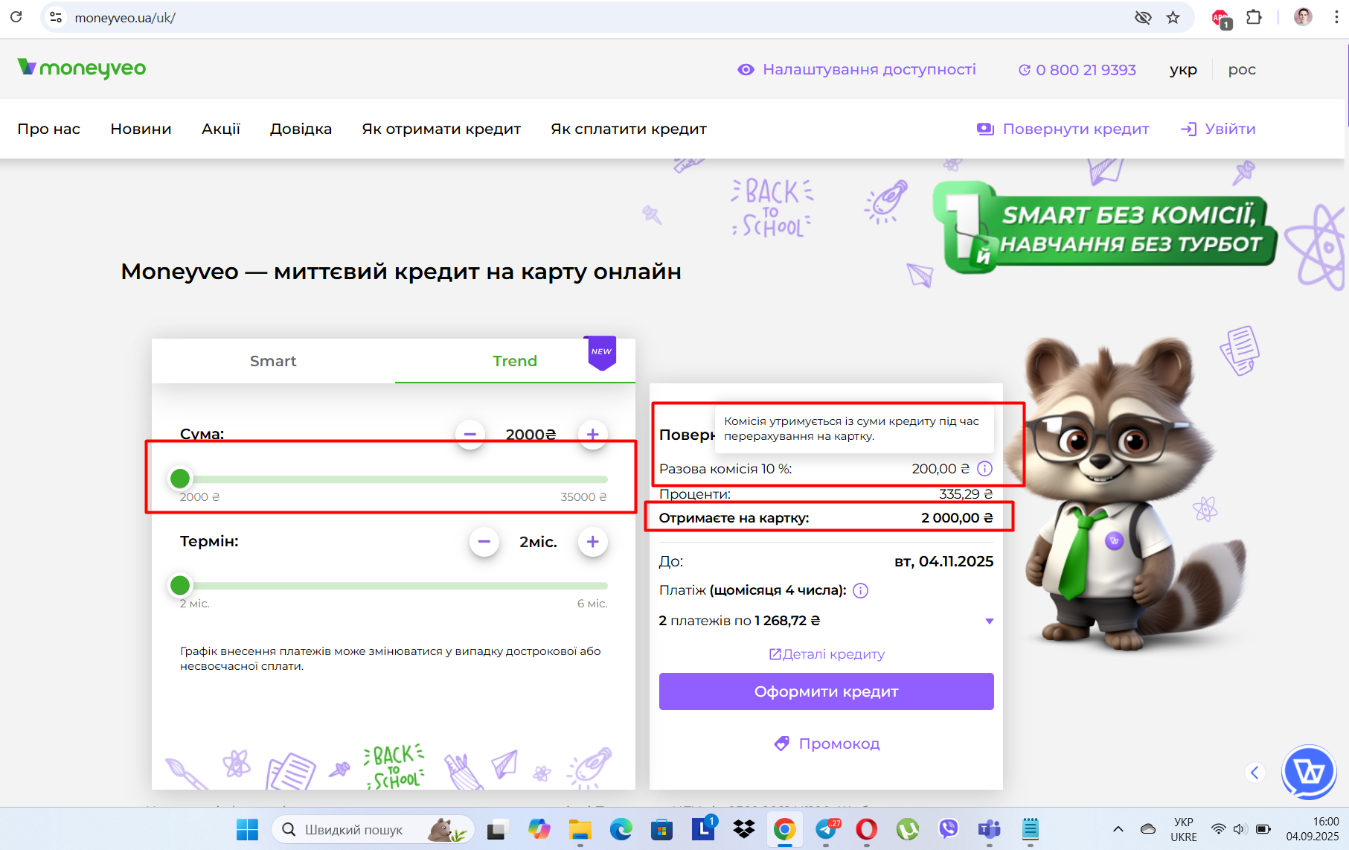Click the Промокод link
This screenshot has width=1349, height=850.
pos(839,744)
